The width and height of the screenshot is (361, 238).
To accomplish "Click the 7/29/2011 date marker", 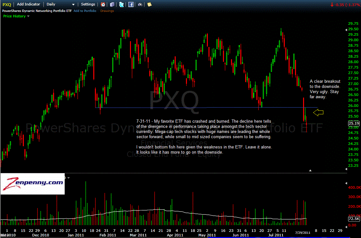I will 303,233.
